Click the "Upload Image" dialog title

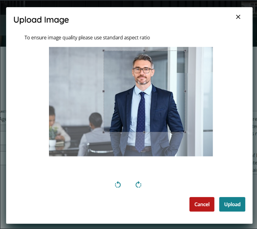pyautogui.click(x=41, y=20)
